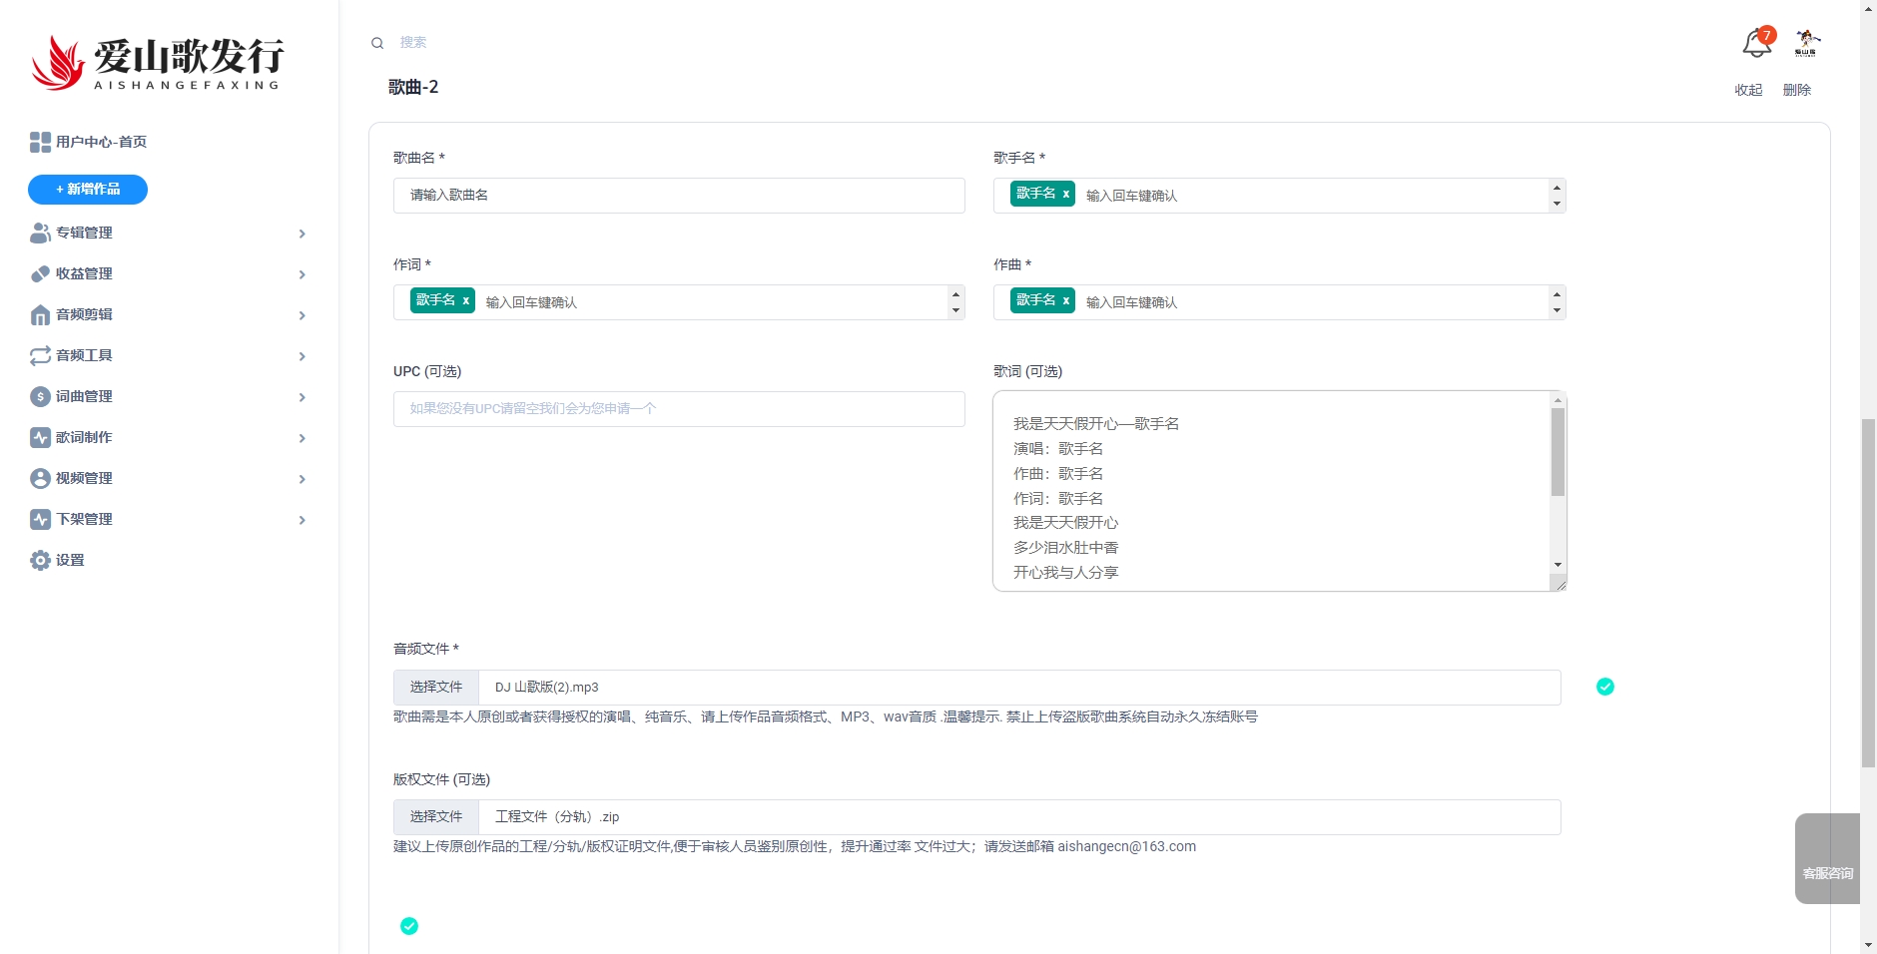Click the 设置 gear icon
Image resolution: width=1877 pixels, height=954 pixels.
coord(40,561)
